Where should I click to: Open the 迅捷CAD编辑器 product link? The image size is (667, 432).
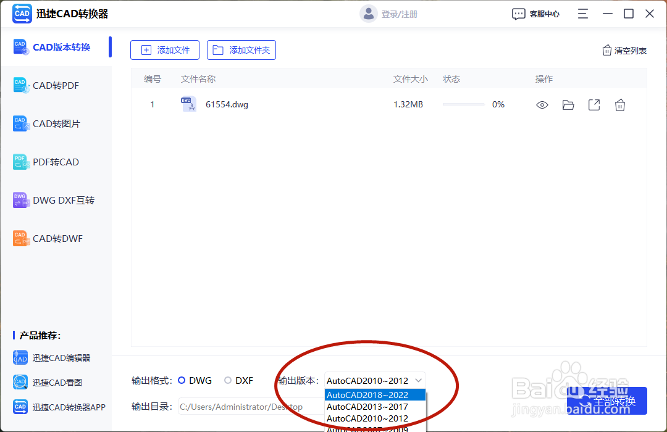pyautogui.click(x=51, y=358)
